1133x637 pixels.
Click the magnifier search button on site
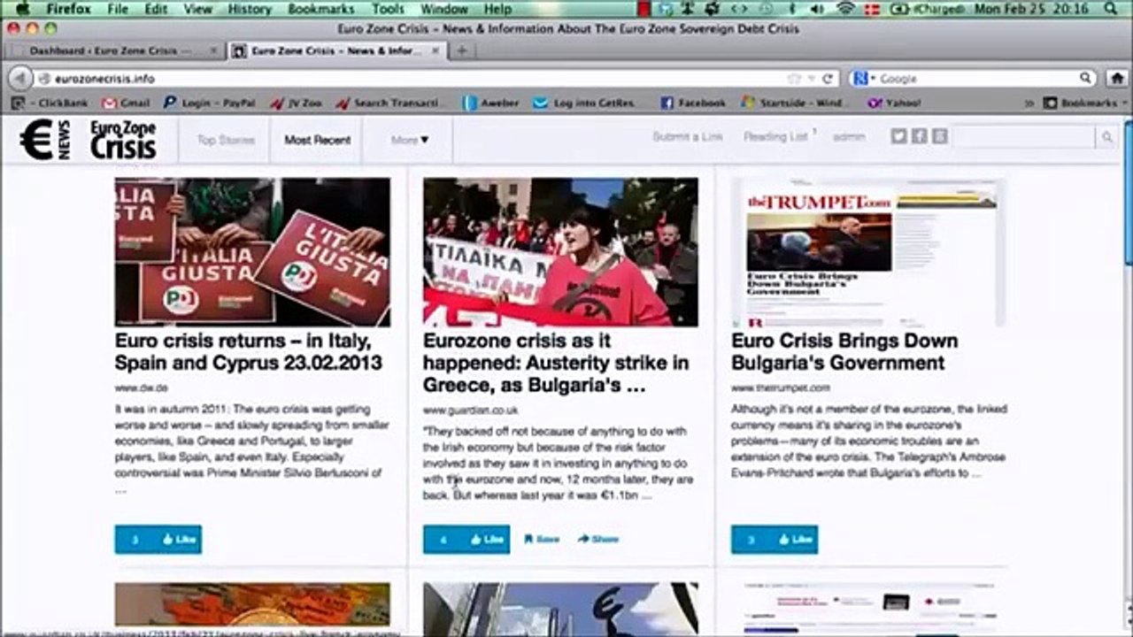1106,137
